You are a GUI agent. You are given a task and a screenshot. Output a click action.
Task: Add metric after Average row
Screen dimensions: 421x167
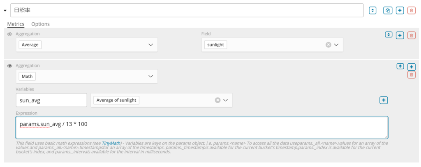[400, 35]
